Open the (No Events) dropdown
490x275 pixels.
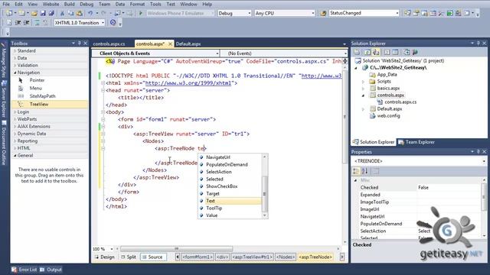click(345, 53)
